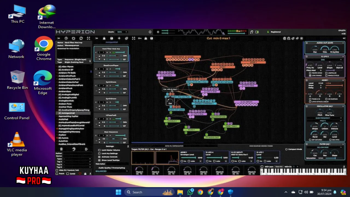Click the heart favorite icon near Combi
Screen dimensions: 350x197
[80, 174]
